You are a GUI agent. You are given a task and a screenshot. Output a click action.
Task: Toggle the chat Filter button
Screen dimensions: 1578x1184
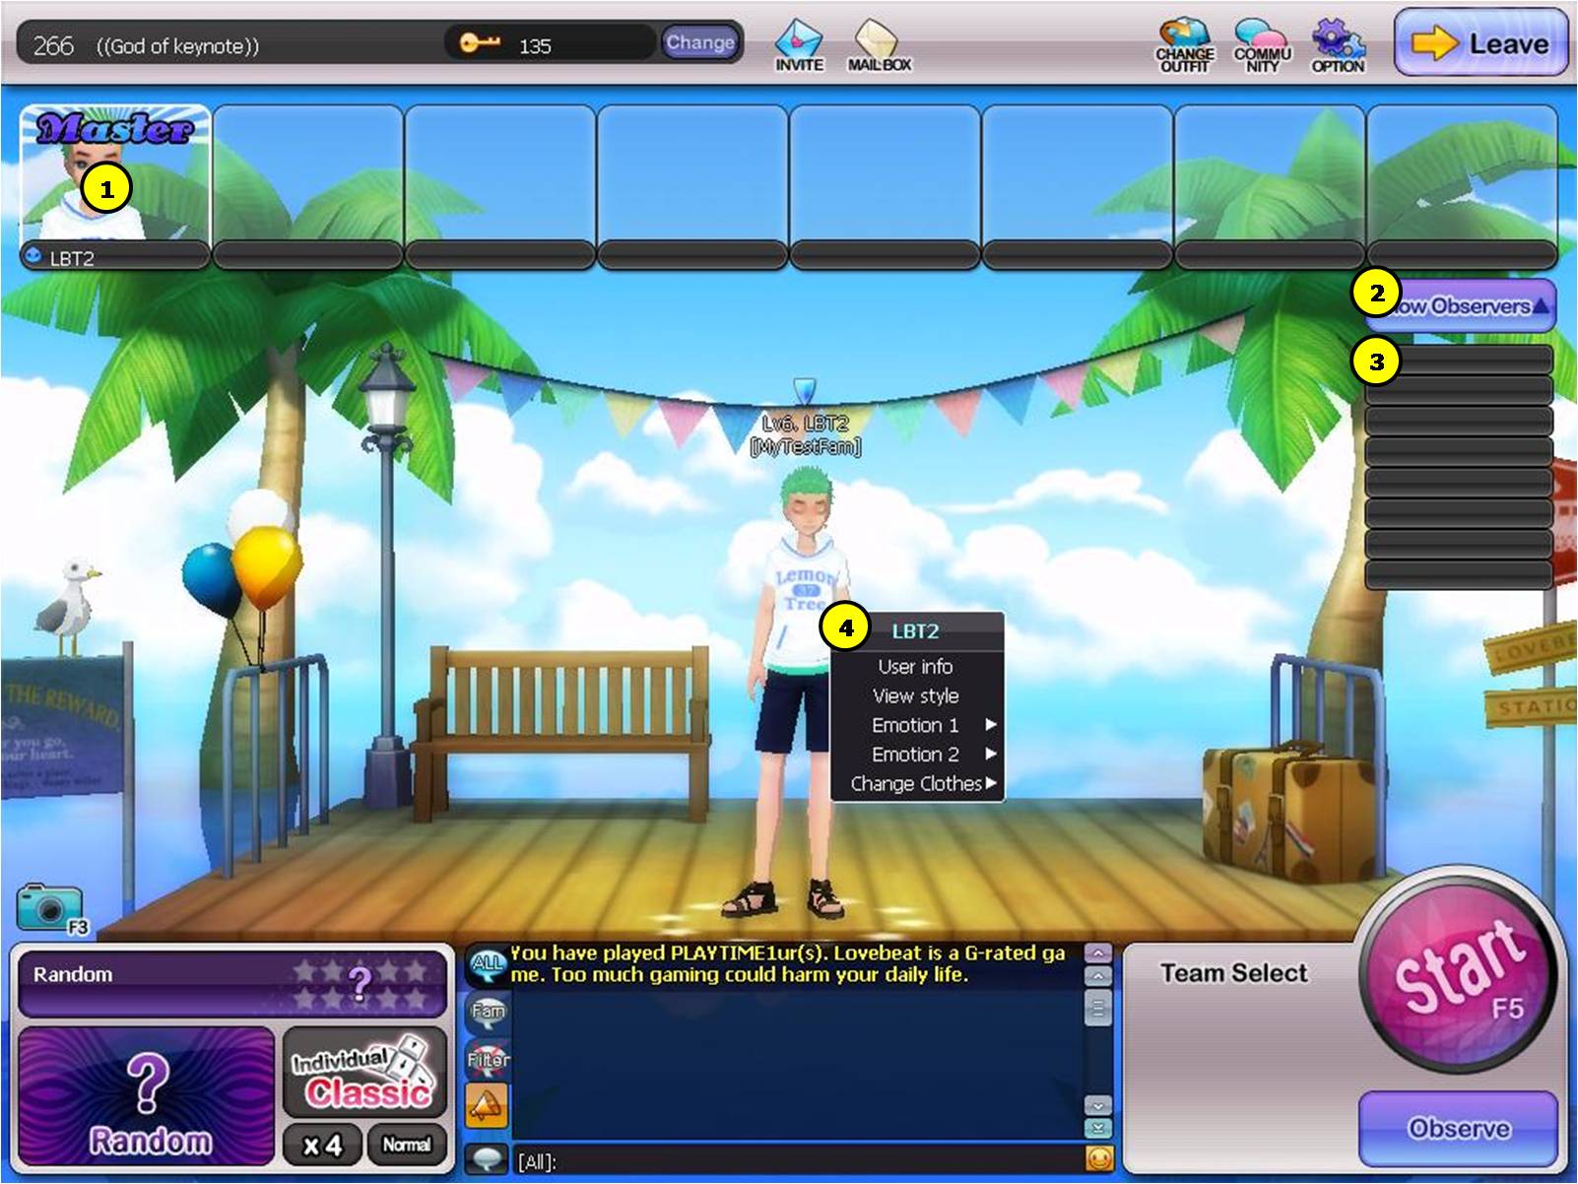(x=488, y=1058)
